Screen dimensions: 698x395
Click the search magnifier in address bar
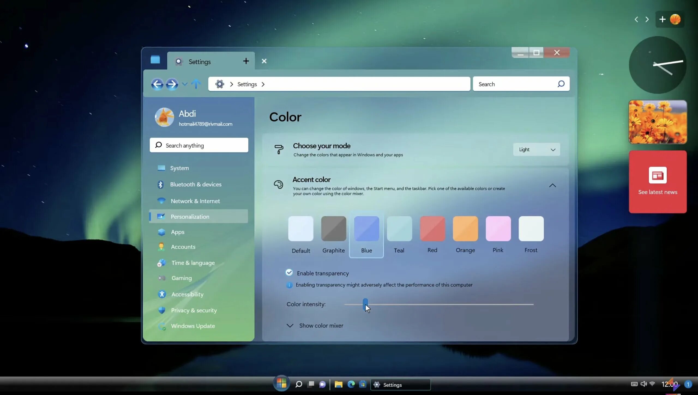coord(561,84)
